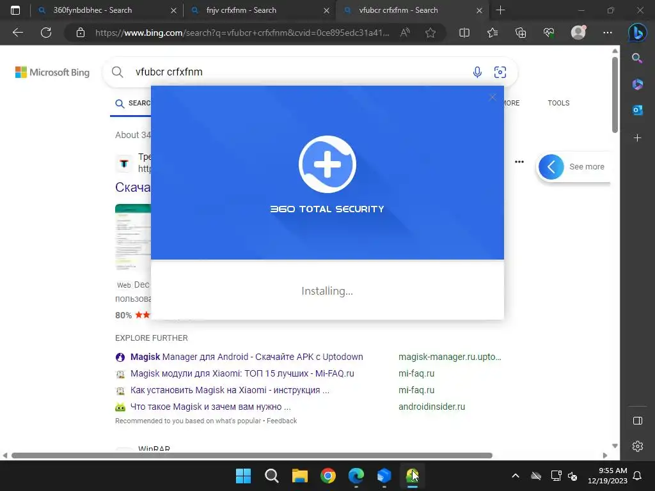This screenshot has width=655, height=491.
Task: Open the tab actions menu icon
Action: 15,10
